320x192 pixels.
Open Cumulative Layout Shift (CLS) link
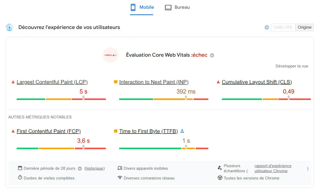257,82
